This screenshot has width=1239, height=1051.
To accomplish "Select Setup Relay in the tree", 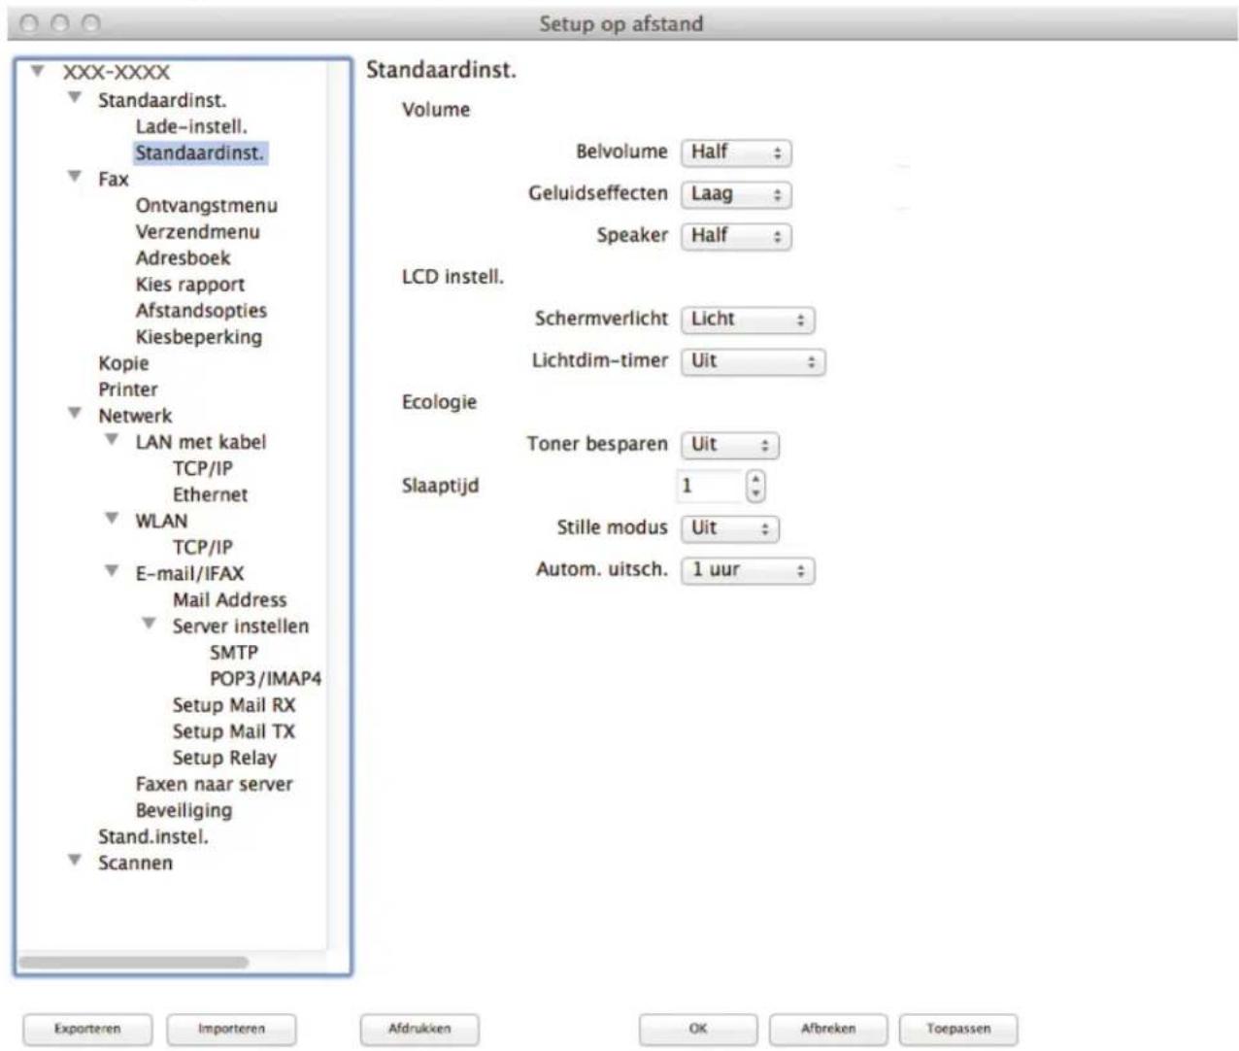I will (224, 757).
